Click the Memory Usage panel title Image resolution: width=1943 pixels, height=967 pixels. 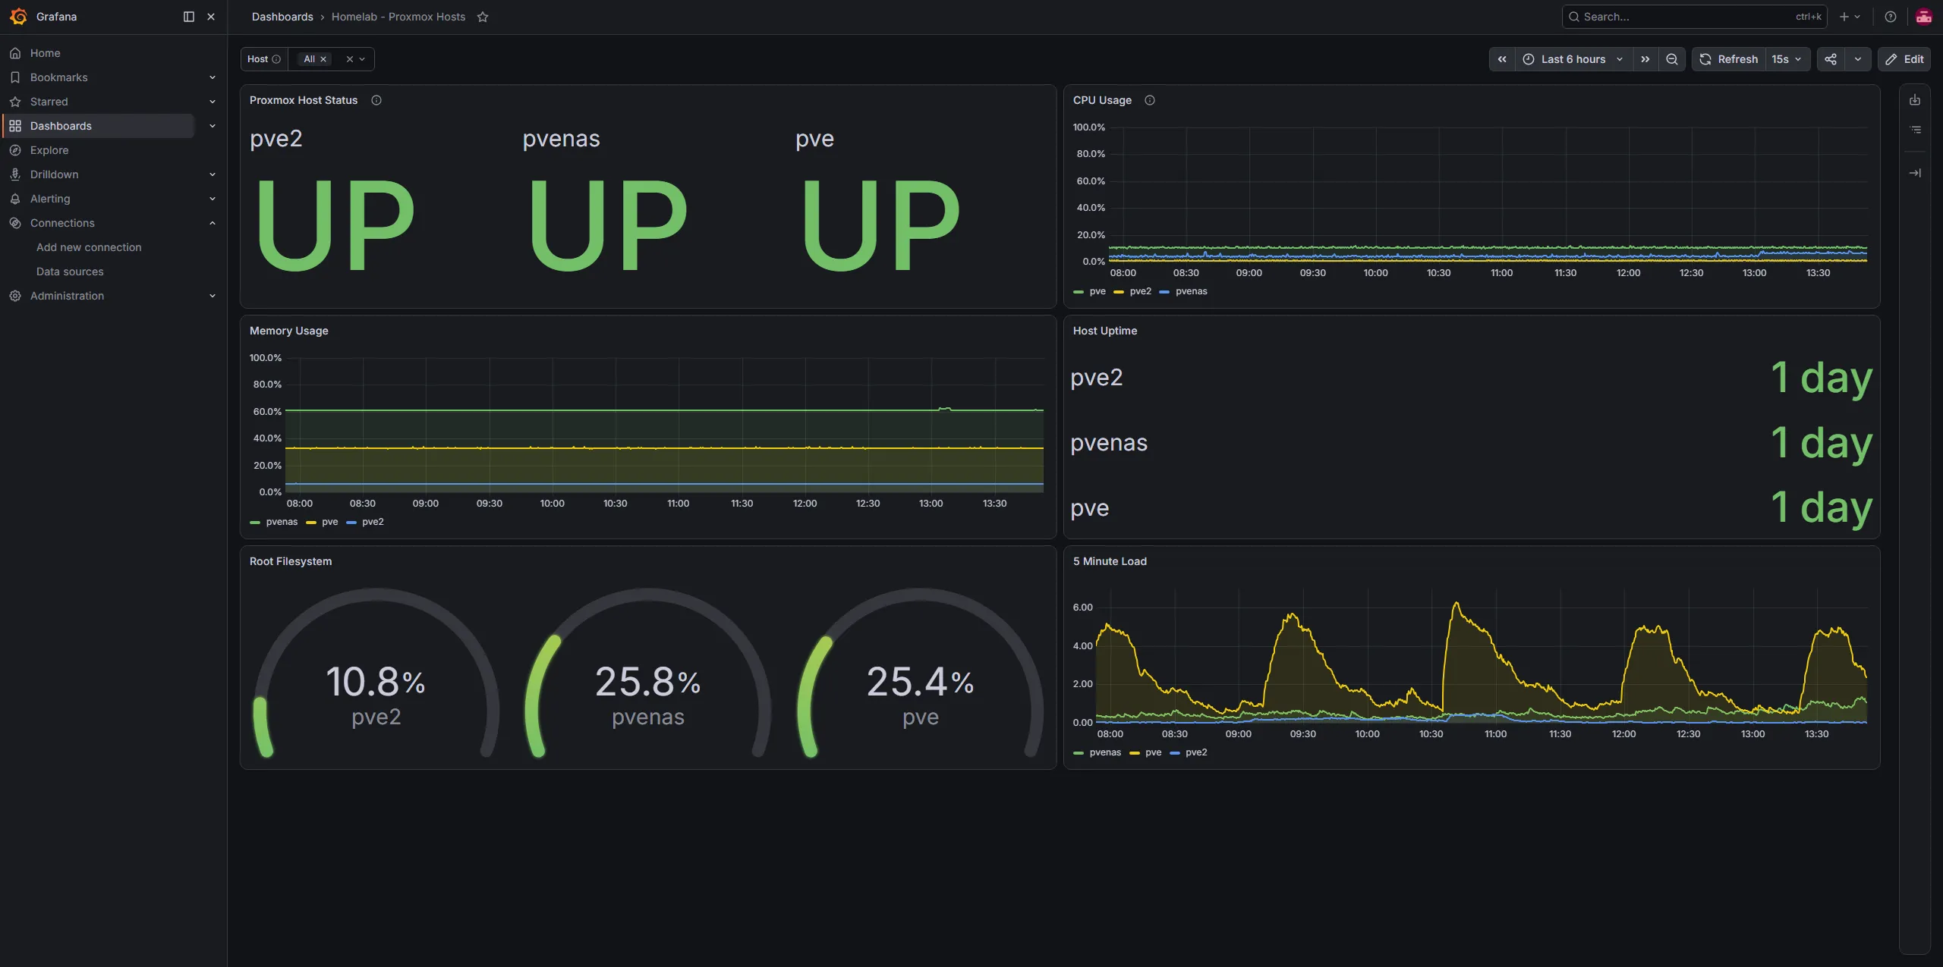pyautogui.click(x=289, y=331)
